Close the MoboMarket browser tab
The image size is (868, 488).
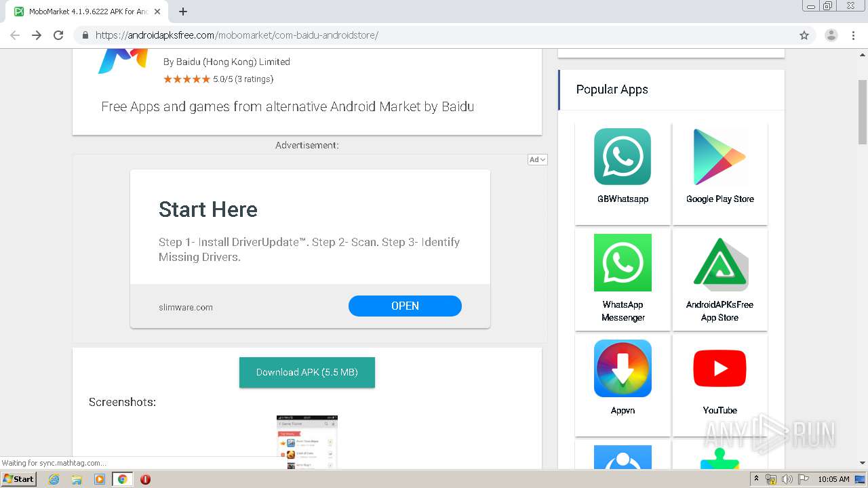click(157, 12)
